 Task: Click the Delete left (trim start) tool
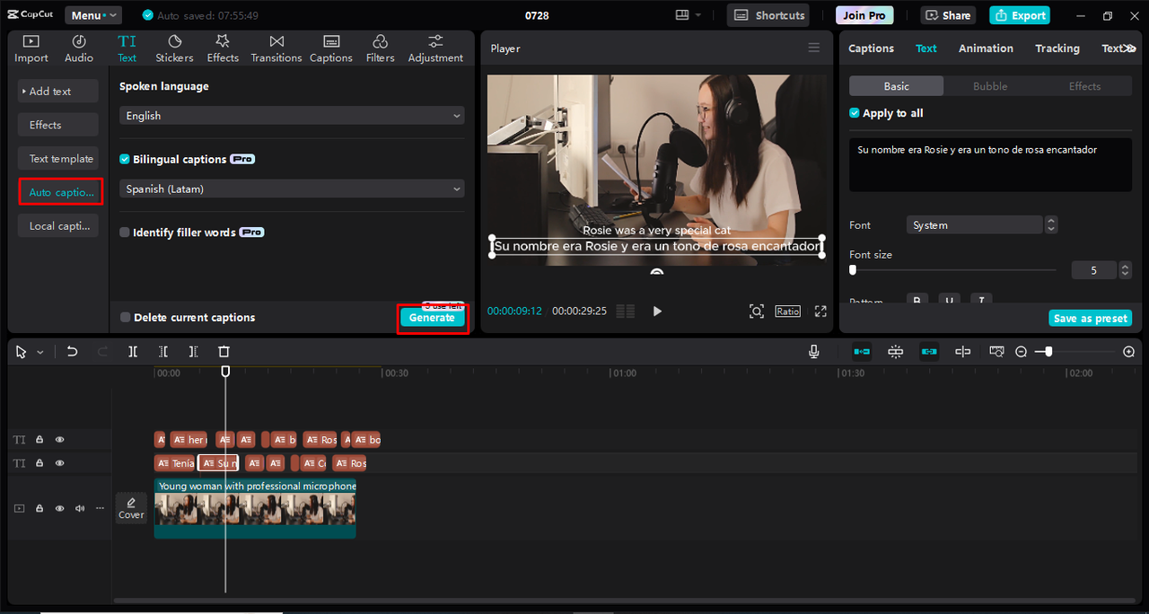(163, 352)
